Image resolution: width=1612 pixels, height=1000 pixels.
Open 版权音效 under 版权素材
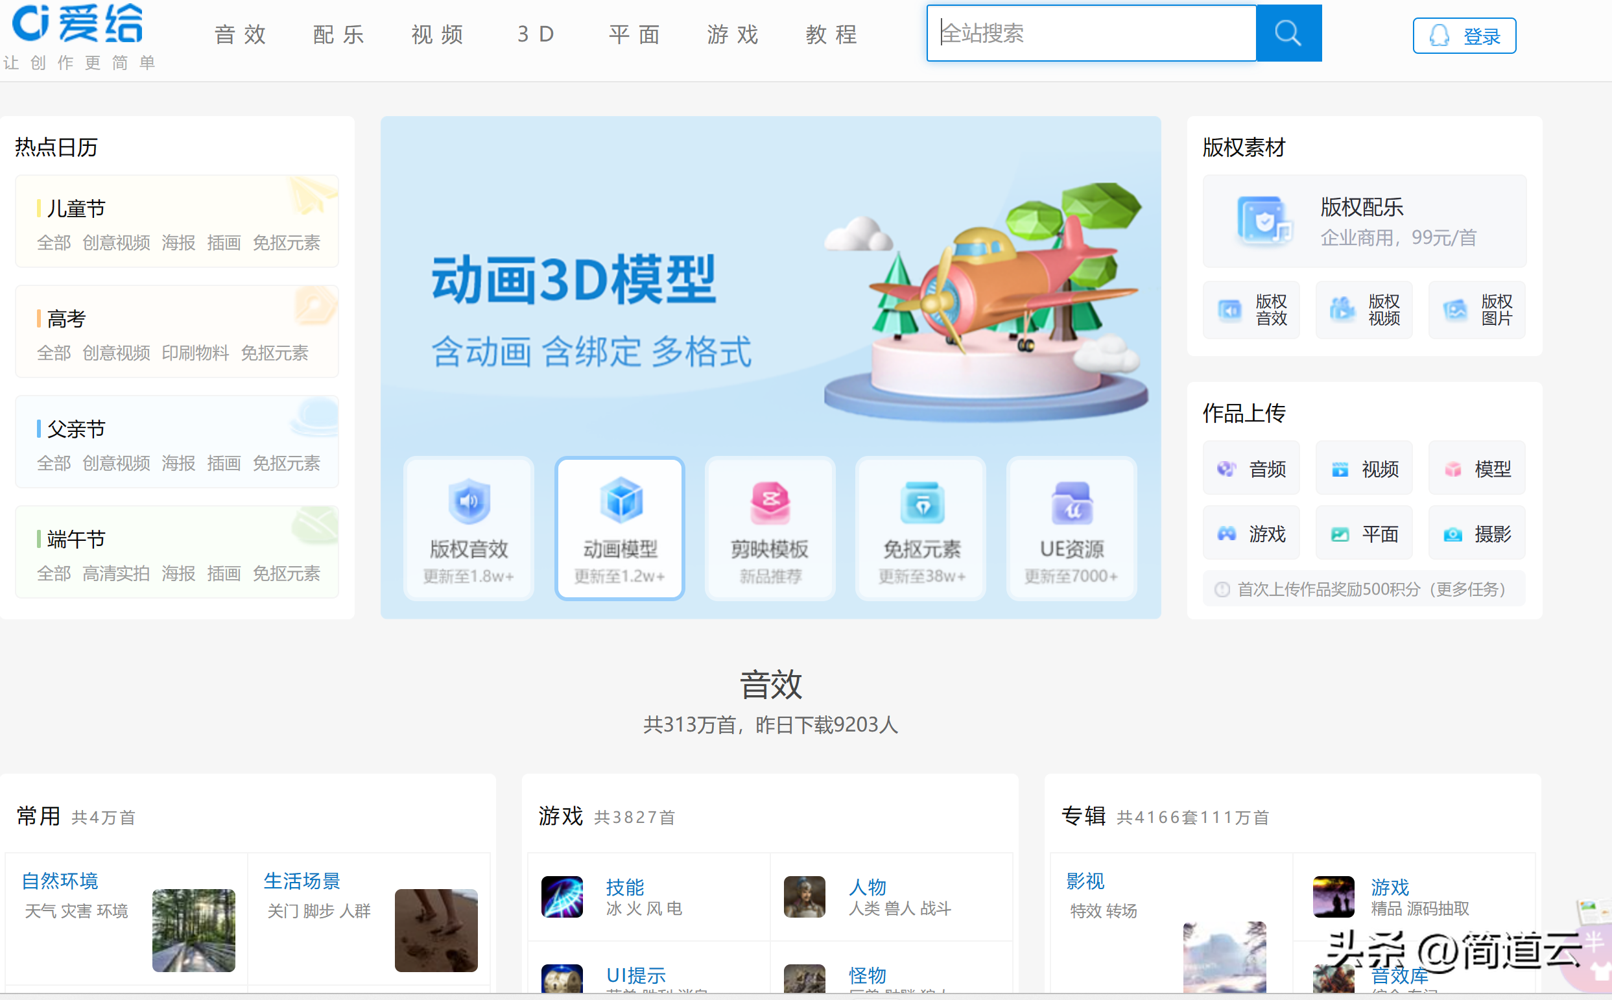1251,310
